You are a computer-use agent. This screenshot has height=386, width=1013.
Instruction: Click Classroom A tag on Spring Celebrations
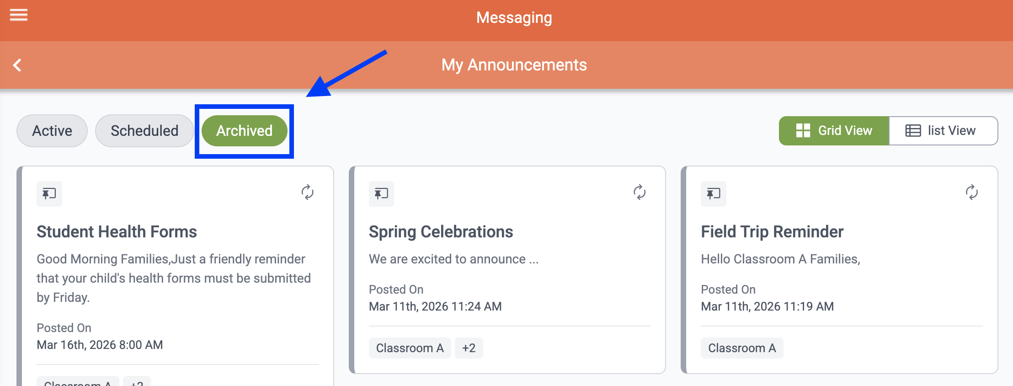[410, 348]
